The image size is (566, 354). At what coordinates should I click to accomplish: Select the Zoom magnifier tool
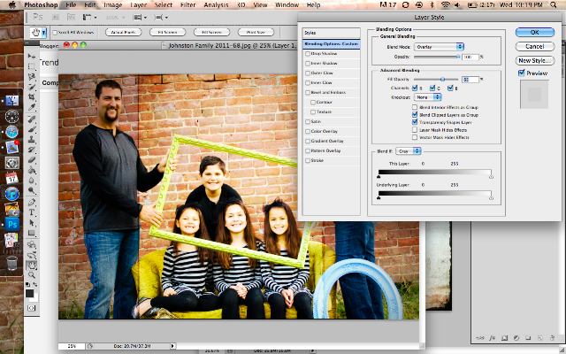tap(32, 275)
